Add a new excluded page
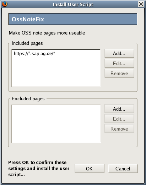The height and width of the screenshot is (185, 146). [x=119, y=109]
